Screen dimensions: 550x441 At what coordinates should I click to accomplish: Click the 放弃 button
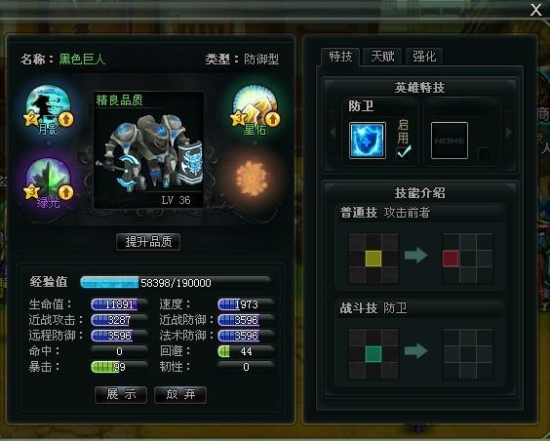pos(180,394)
